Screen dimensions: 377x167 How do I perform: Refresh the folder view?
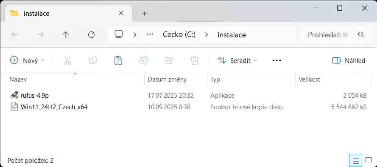point(91,35)
